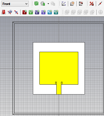Expand the small arrow beside mesh properties
Image resolution: width=104 pixels, height=116 pixels.
[48, 4]
